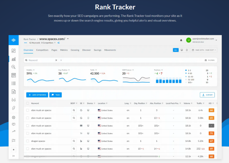Image resolution: width=229 pixels, height=163 pixels.
Task: Switch to the Pages tab
Action: (54, 50)
